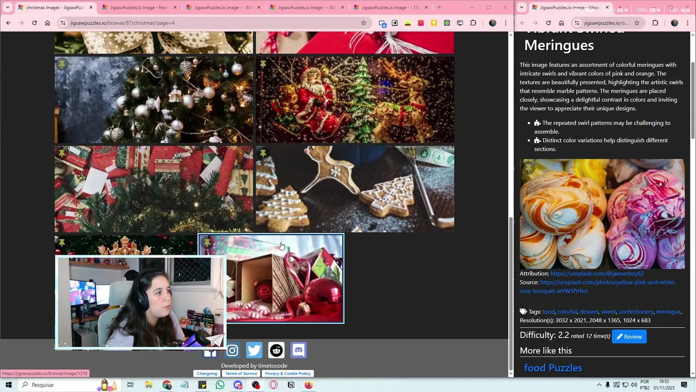Open Changelog link in footer

coord(207,373)
